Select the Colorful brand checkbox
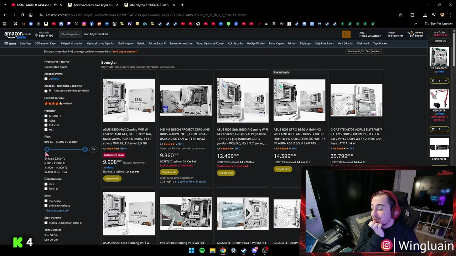The height and width of the screenshot is (256, 456). 46,125
